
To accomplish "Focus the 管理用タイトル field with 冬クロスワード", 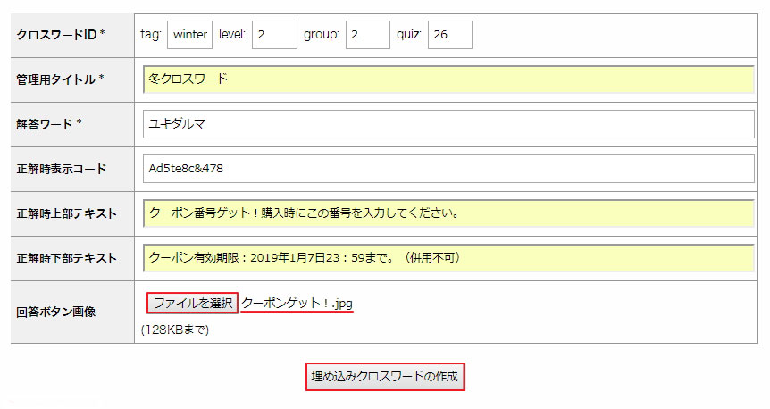I will (x=448, y=79).
